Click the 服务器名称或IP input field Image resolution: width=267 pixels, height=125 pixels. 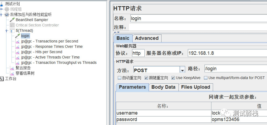[x=227, y=53]
